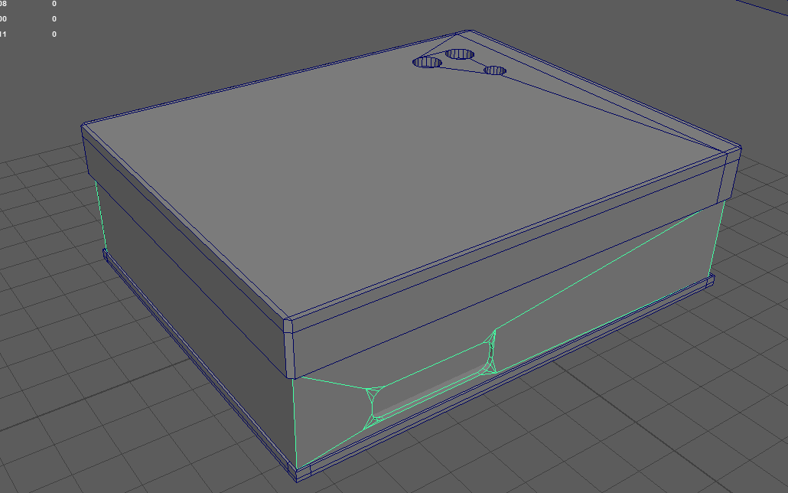The image size is (788, 493).
Task: Click the 0 value in the last HUD row
Action: click(54, 34)
